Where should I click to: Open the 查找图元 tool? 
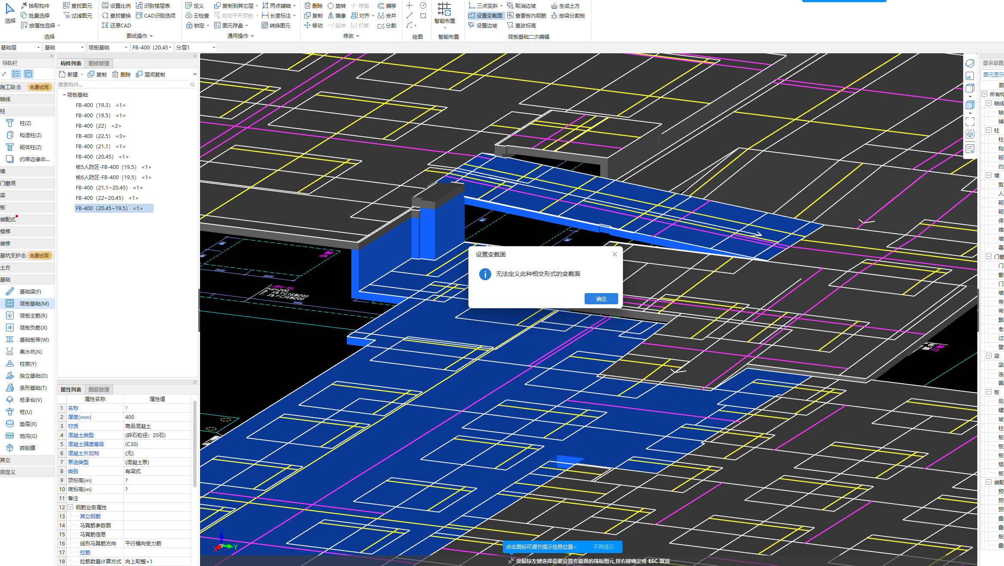click(77, 6)
